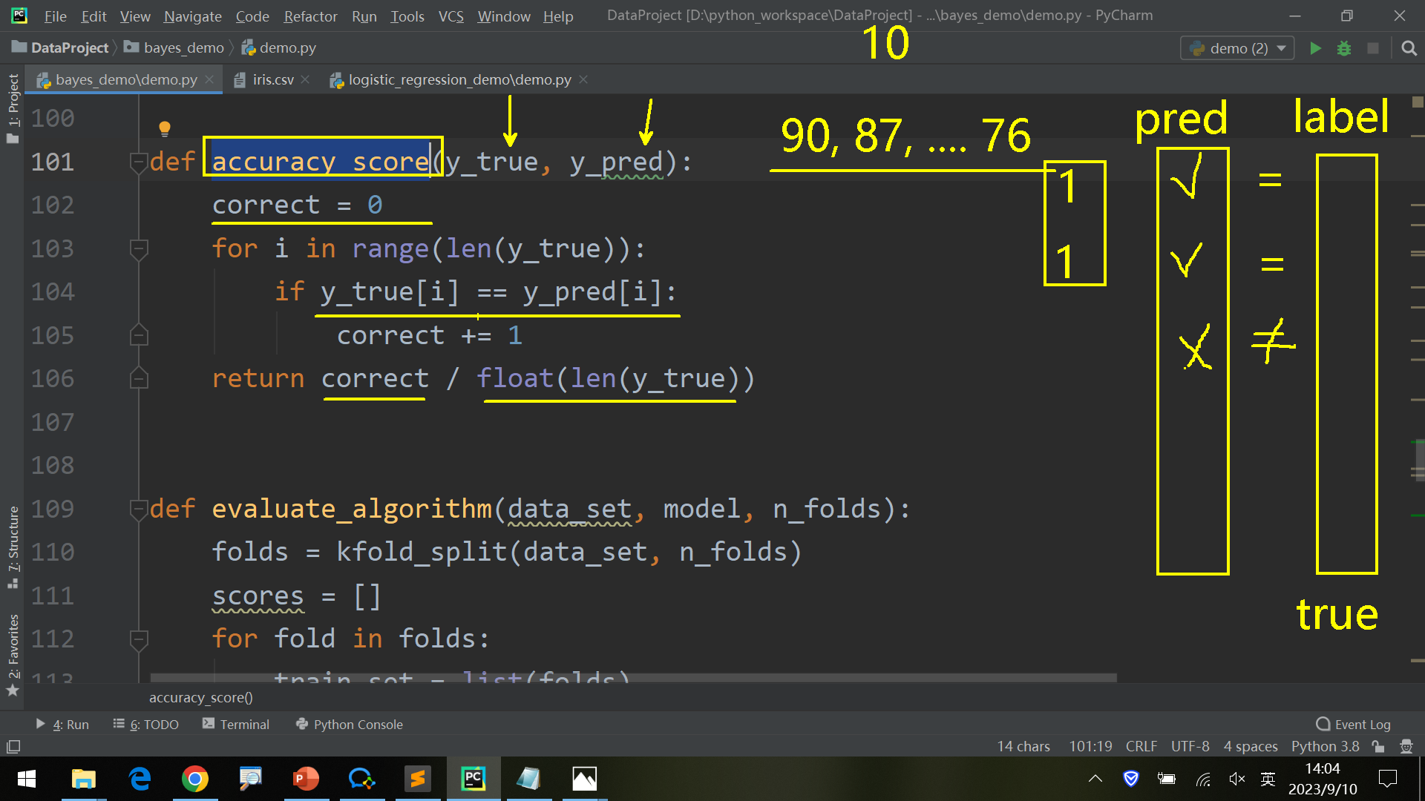
Task: Click the yellow lightbulb intention icon
Action: coord(165,128)
